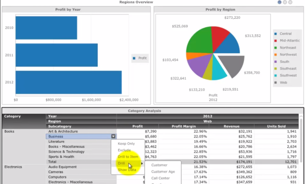This screenshot has height=184, width=305.
Task: Select the 2012 bar in Profit by Year
Action: [69, 82]
